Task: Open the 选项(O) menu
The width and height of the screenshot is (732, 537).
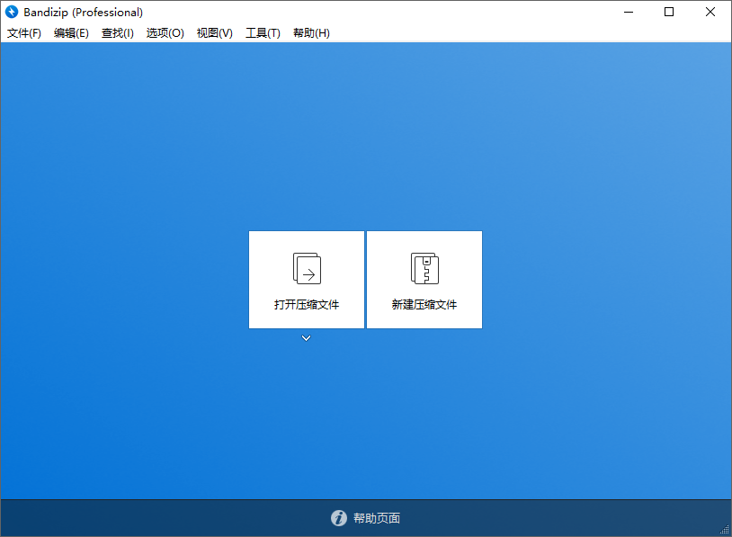Action: point(165,32)
